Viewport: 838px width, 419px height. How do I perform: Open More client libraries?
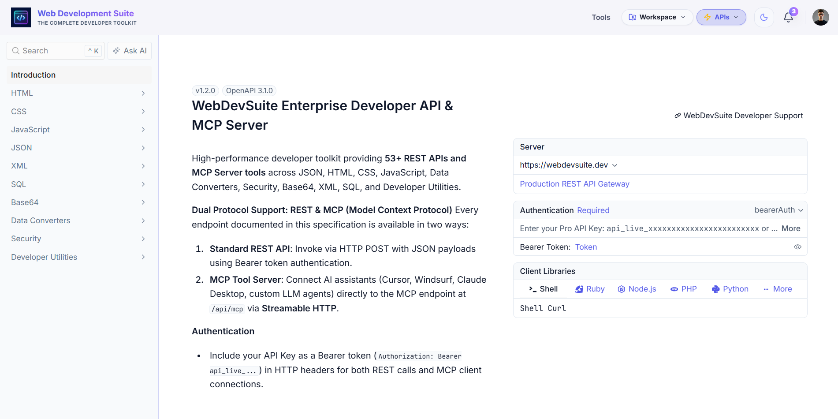click(x=778, y=289)
